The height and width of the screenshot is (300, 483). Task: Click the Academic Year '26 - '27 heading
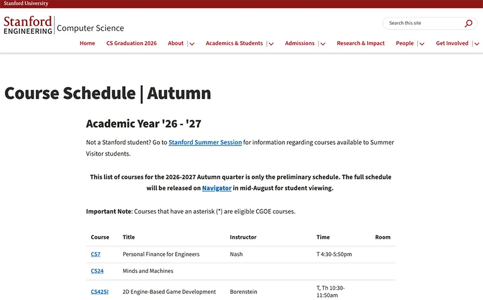[144, 124]
